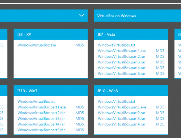Open MD5 for IE10 - Win8 part2.rar
The height and width of the screenshot is (138, 181).
pos(160,113)
